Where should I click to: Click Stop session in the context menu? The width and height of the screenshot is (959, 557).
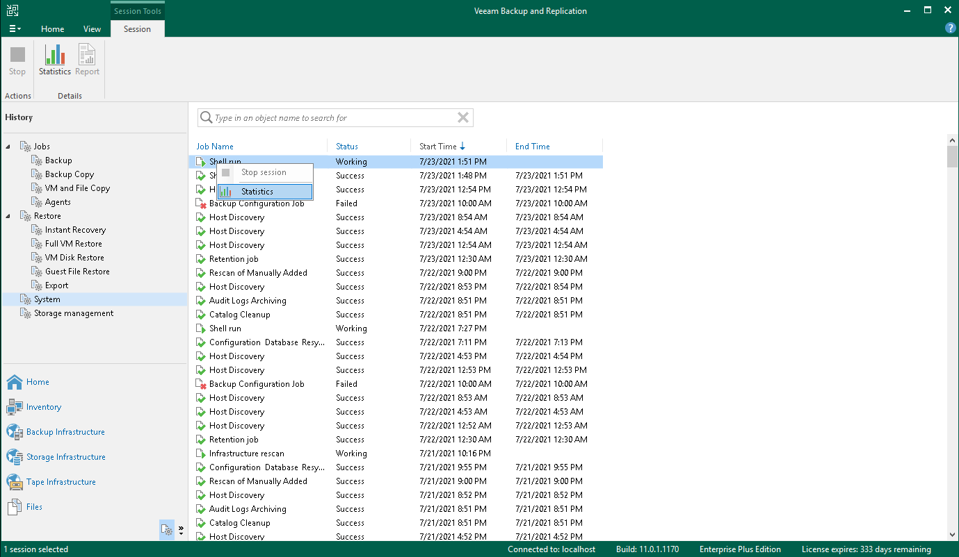coord(261,172)
